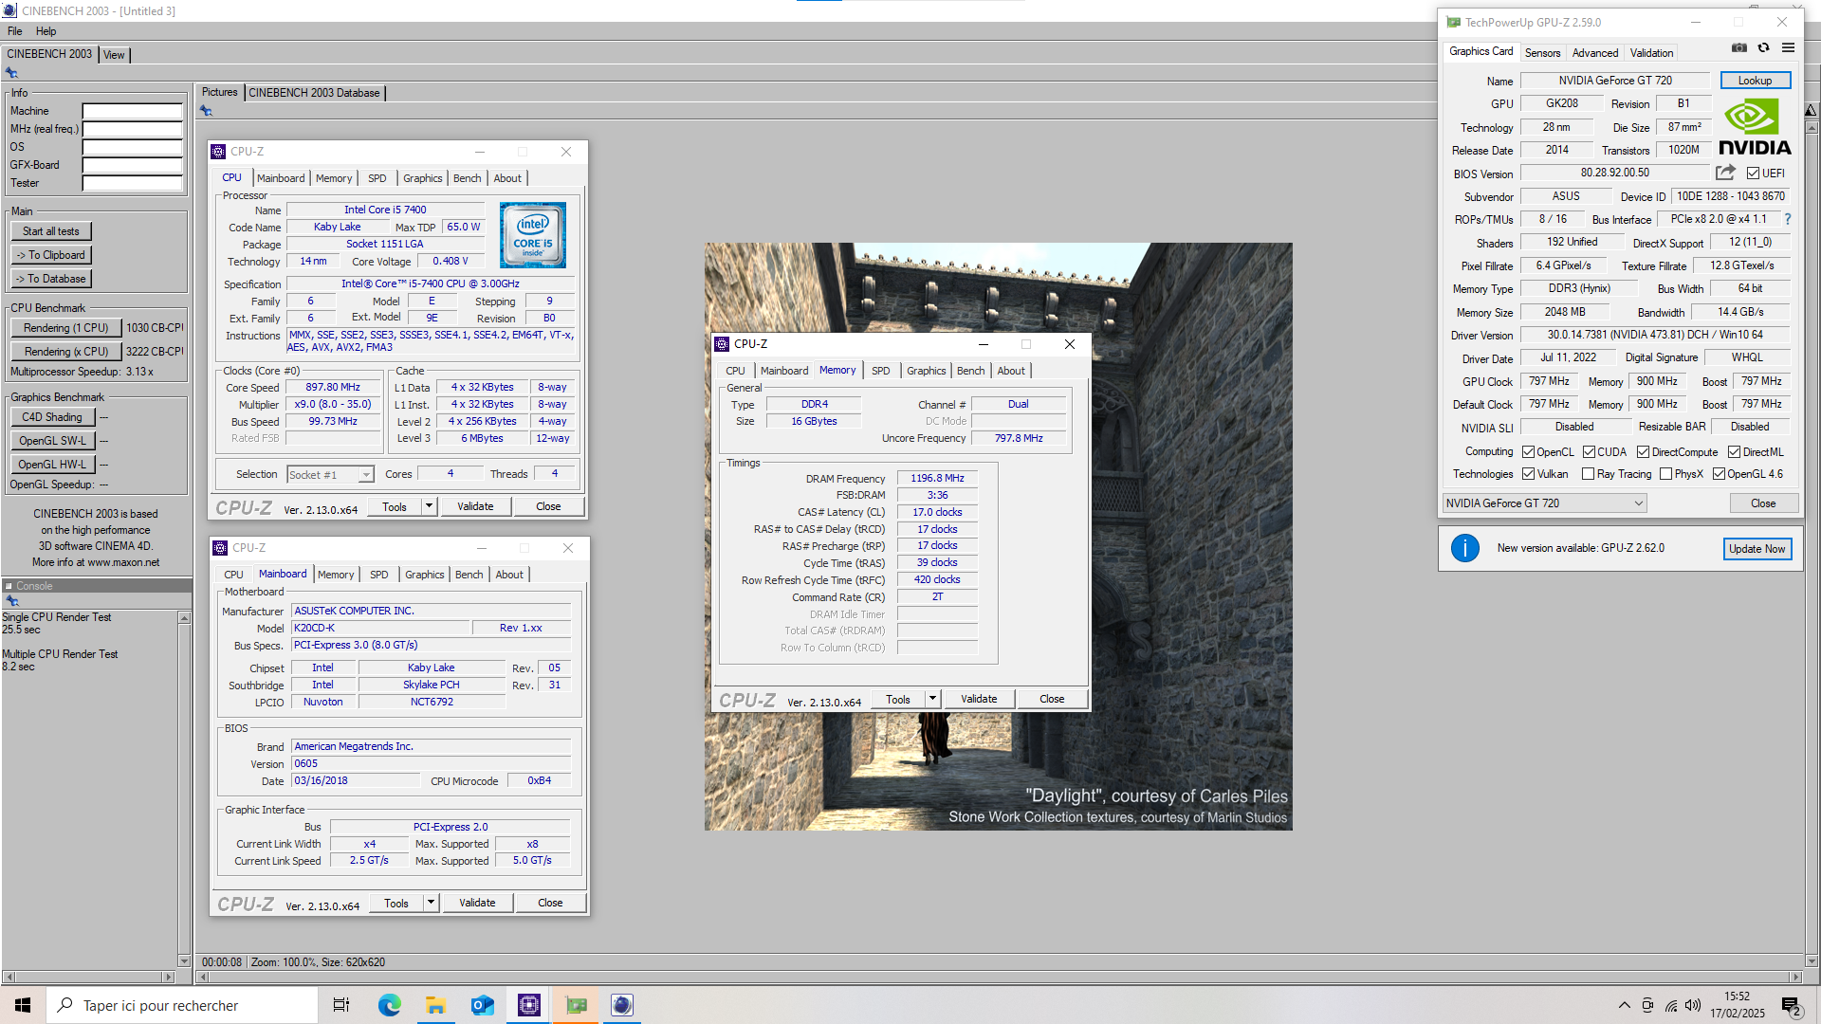Switch to GPU-Z on the taskbar
Screen dimensions: 1821x1024
576,1005
